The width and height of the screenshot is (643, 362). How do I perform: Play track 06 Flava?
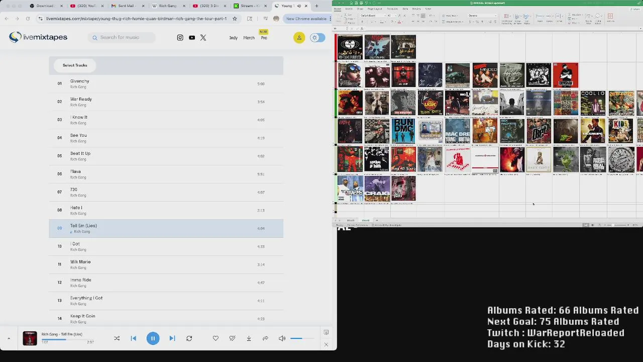pos(166,174)
